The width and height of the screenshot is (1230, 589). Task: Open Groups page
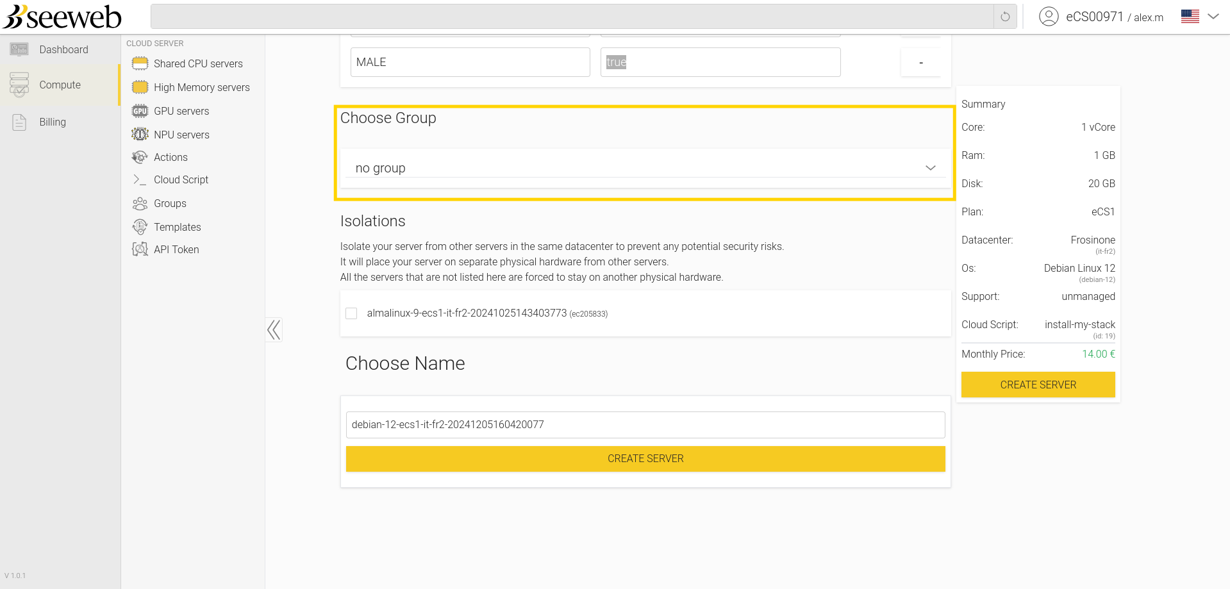click(170, 203)
